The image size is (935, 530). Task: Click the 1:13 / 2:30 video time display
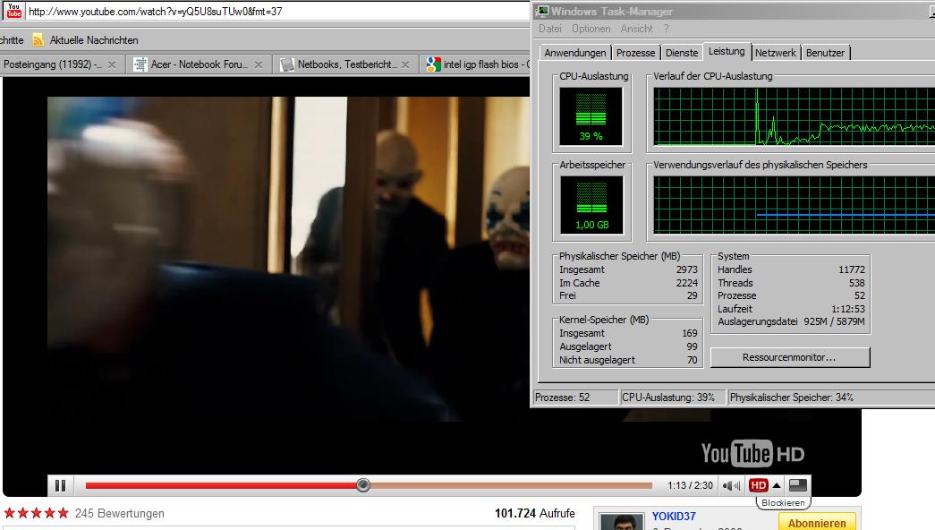click(x=690, y=486)
